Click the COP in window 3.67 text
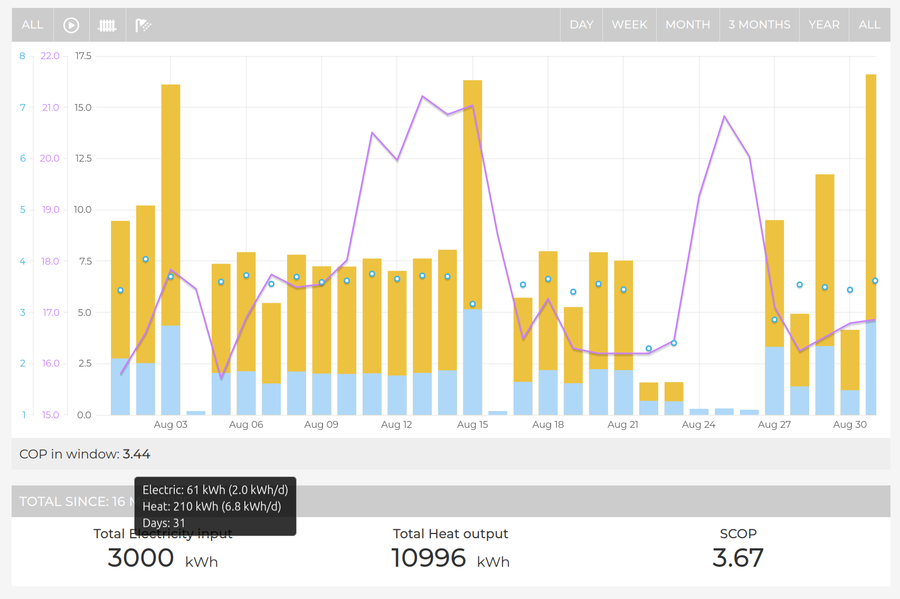 pyautogui.click(x=85, y=454)
